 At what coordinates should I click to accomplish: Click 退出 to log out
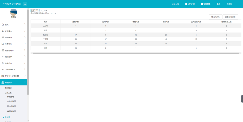pyautogui.click(x=218, y=4)
